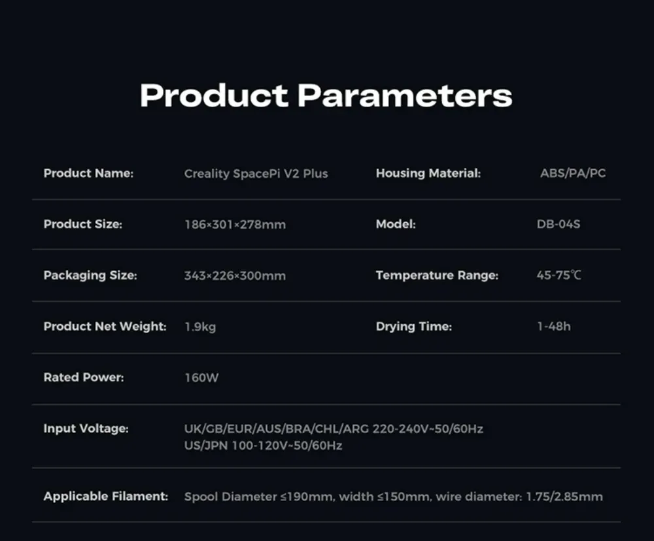The image size is (654, 541).
Task: Select the '186×301×278mm' value
Action: (235, 225)
